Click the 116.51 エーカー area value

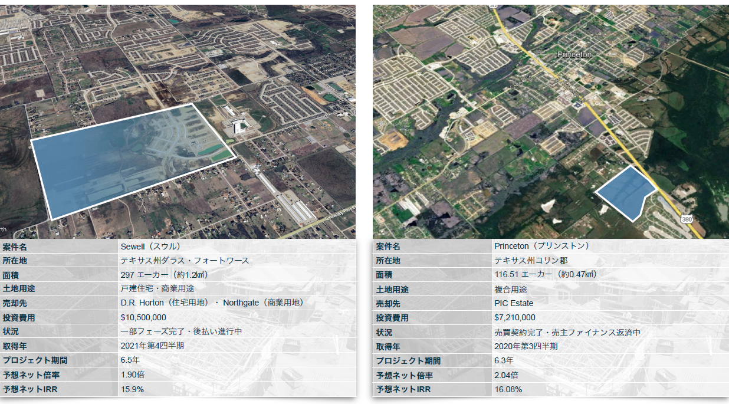click(546, 275)
